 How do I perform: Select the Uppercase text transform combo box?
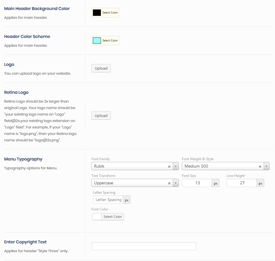point(129,183)
